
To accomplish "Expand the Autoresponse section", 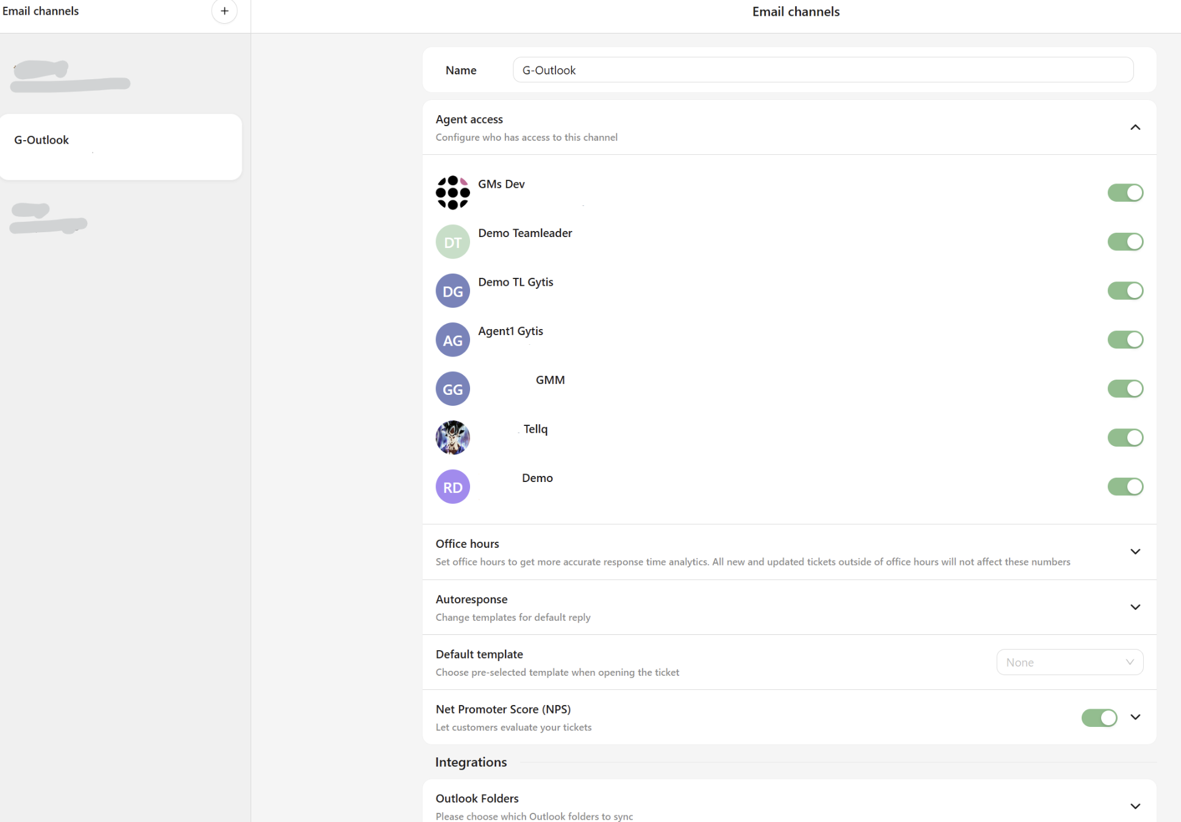I will [1135, 607].
